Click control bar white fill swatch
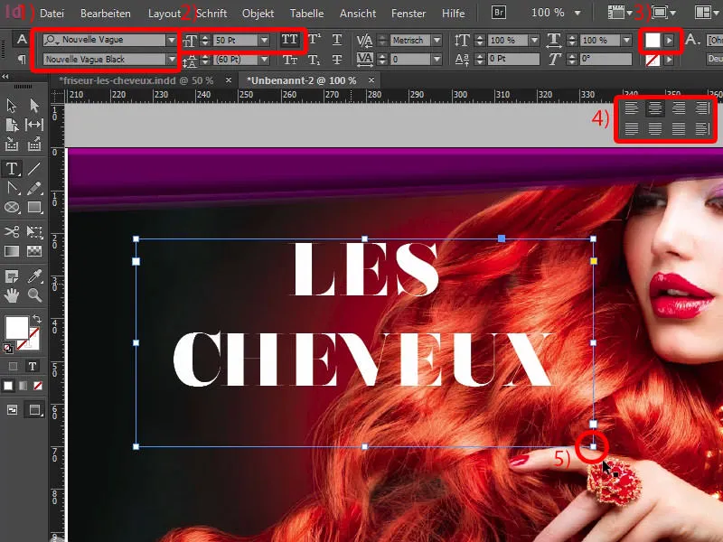The height and width of the screenshot is (542, 723). click(x=653, y=41)
